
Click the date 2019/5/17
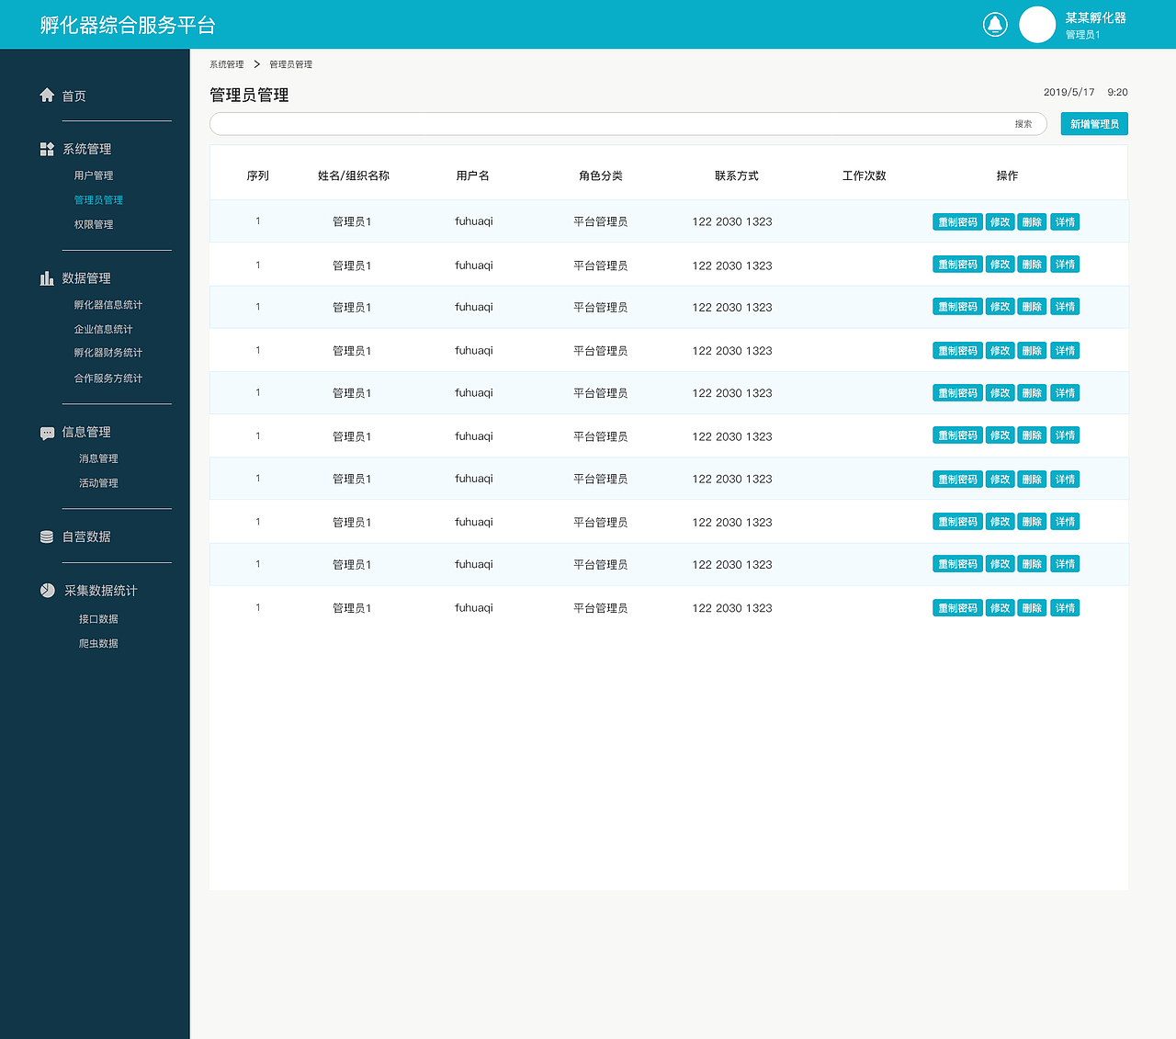tap(1069, 92)
